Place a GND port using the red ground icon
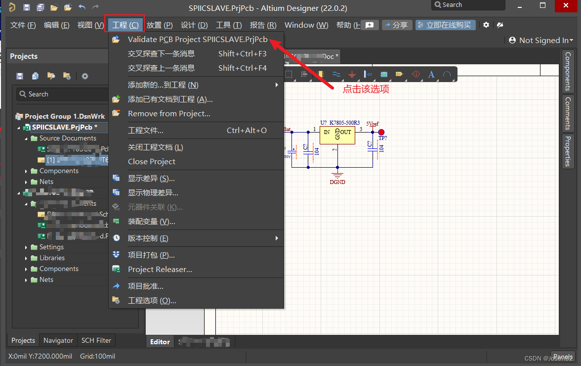 click(x=352, y=74)
